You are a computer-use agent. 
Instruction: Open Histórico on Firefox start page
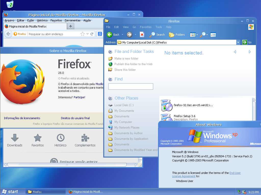[x=60, y=140]
